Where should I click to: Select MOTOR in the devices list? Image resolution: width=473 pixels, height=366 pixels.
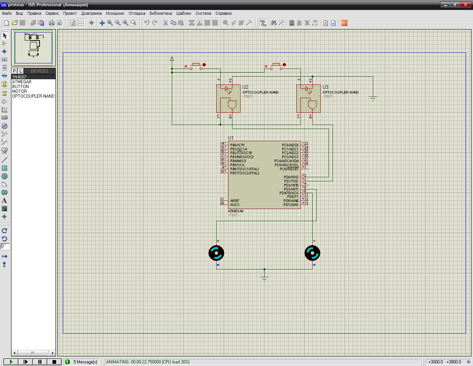33,91
